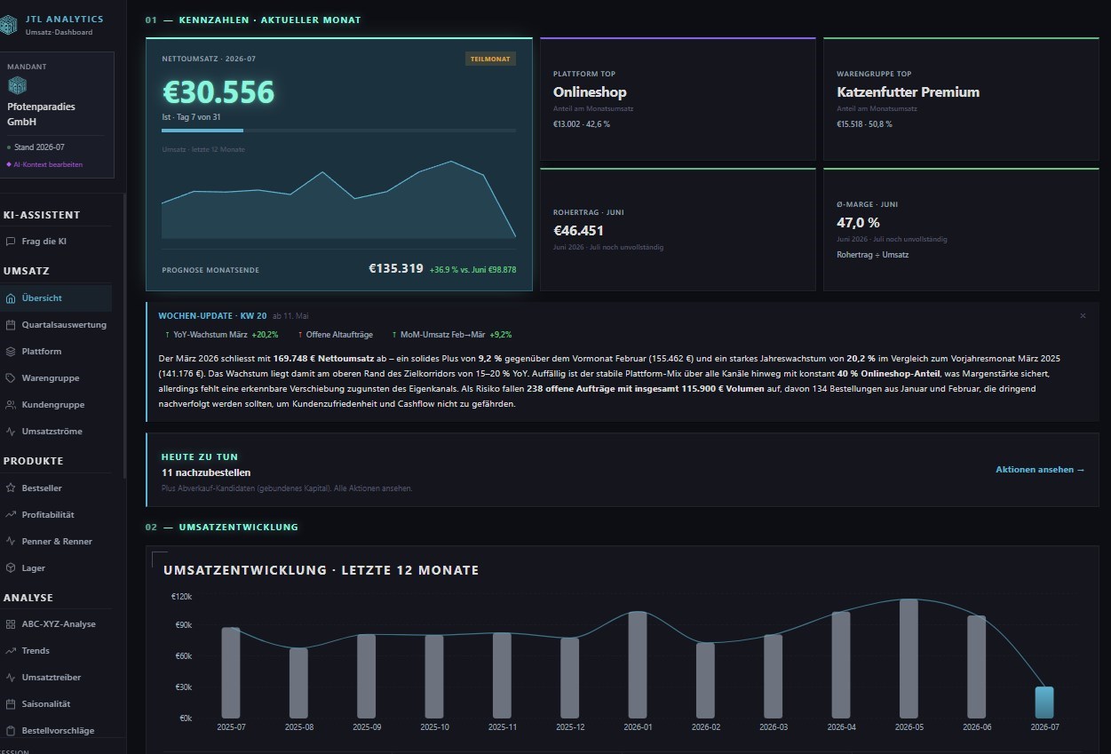Go to Penner & Renner
The width and height of the screenshot is (1111, 754).
56,542
